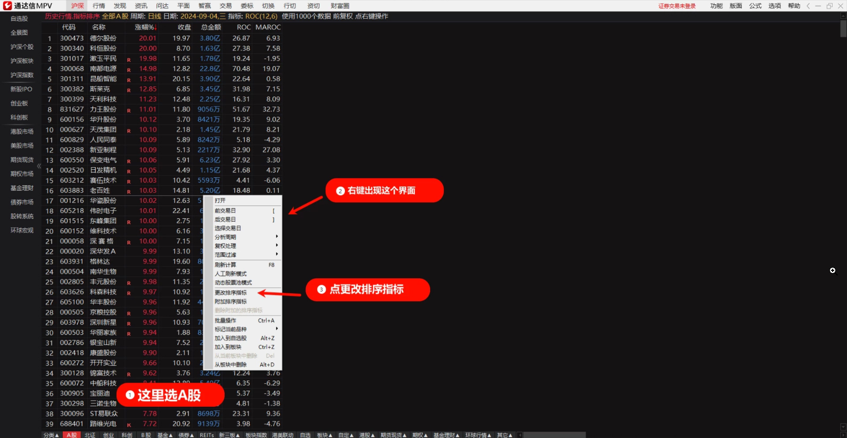Collapse the left sidebar with double-chevron handle
The height and width of the screenshot is (438, 847).
pyautogui.click(x=39, y=166)
